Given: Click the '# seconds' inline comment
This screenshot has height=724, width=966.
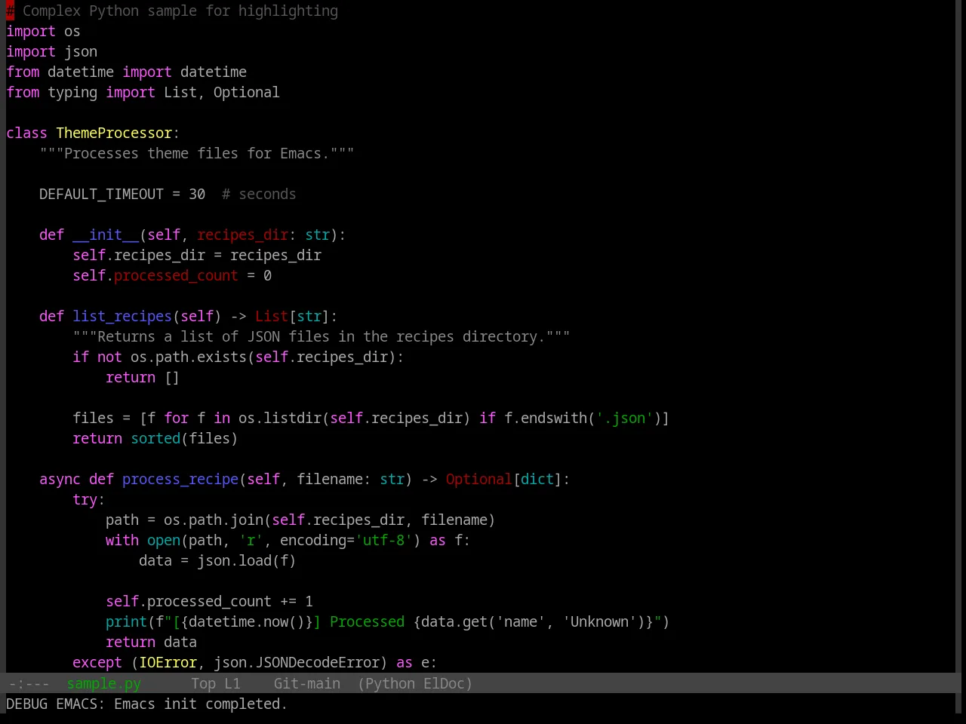Looking at the screenshot, I should 259,194.
